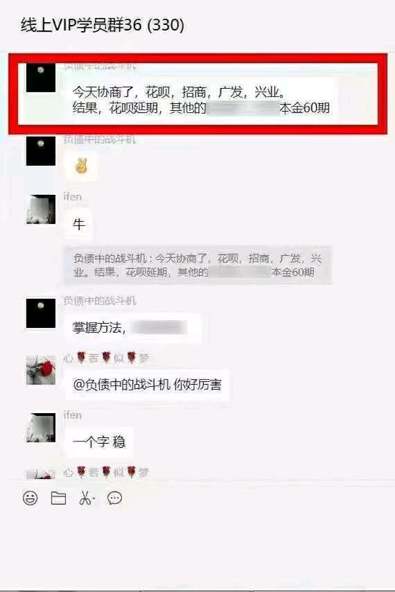
Task: Open the ifen name above the 牛 message
Action: point(73,197)
